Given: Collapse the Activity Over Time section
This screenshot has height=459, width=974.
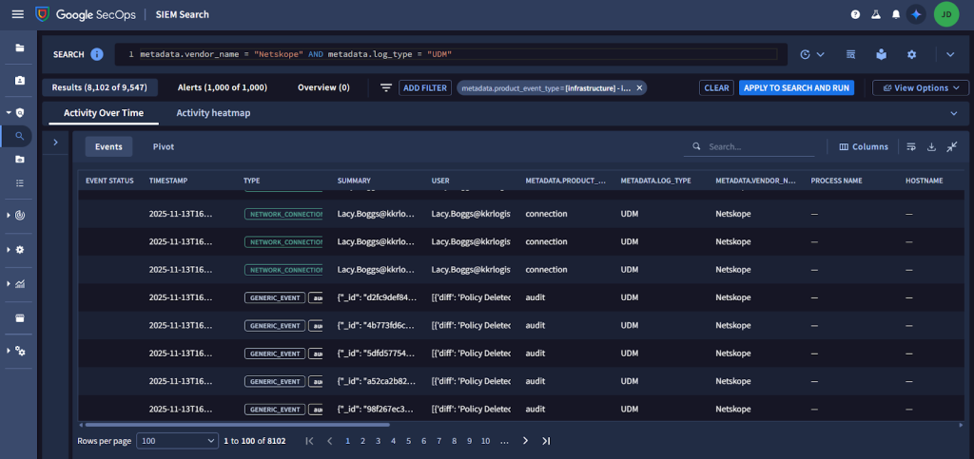Looking at the screenshot, I should [954, 113].
